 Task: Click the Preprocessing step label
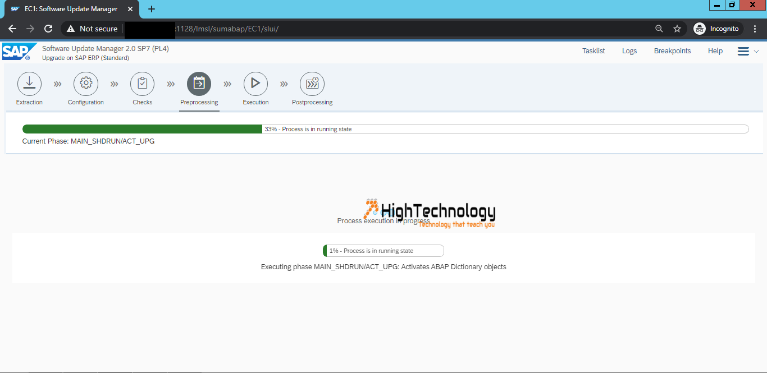(199, 102)
